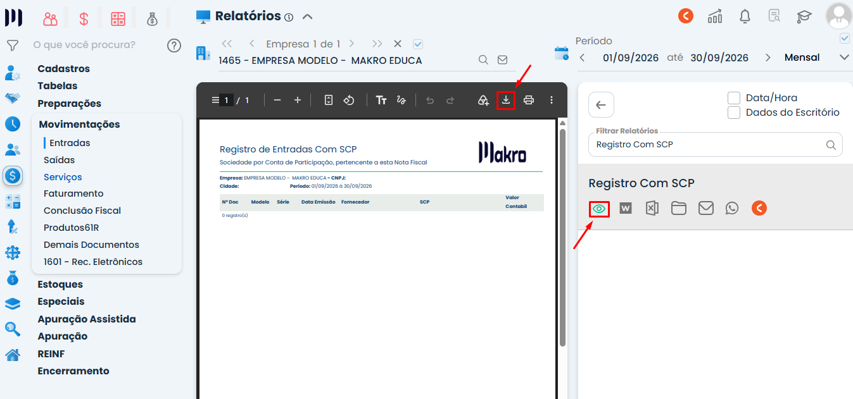
Task: Zoom in the PDF with plus button
Action: pos(298,100)
